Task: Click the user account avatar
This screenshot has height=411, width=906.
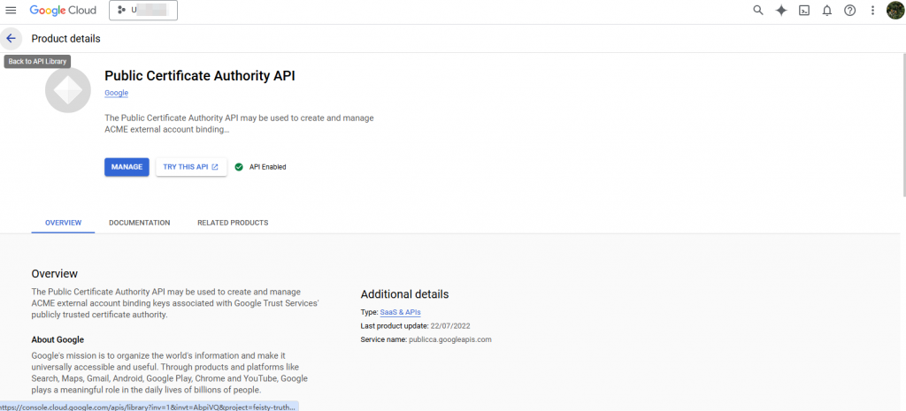Action: 895,11
